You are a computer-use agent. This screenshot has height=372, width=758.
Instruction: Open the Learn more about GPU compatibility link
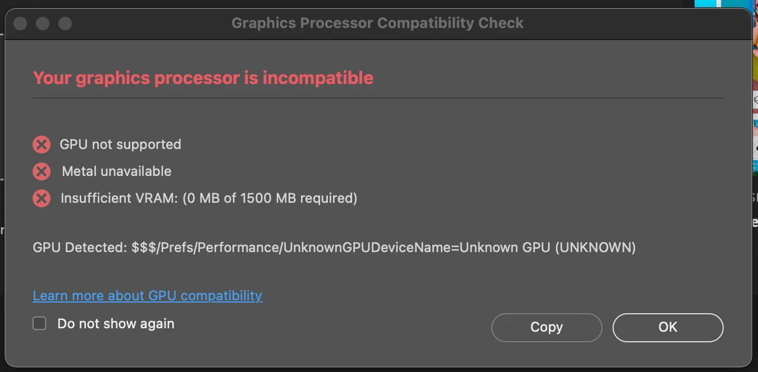(x=147, y=295)
